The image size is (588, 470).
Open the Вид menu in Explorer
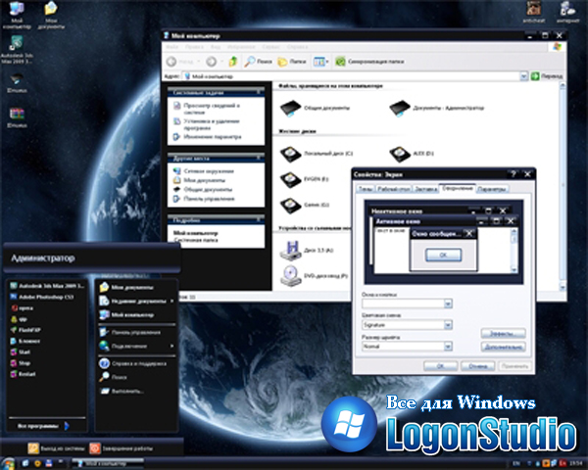click(216, 47)
